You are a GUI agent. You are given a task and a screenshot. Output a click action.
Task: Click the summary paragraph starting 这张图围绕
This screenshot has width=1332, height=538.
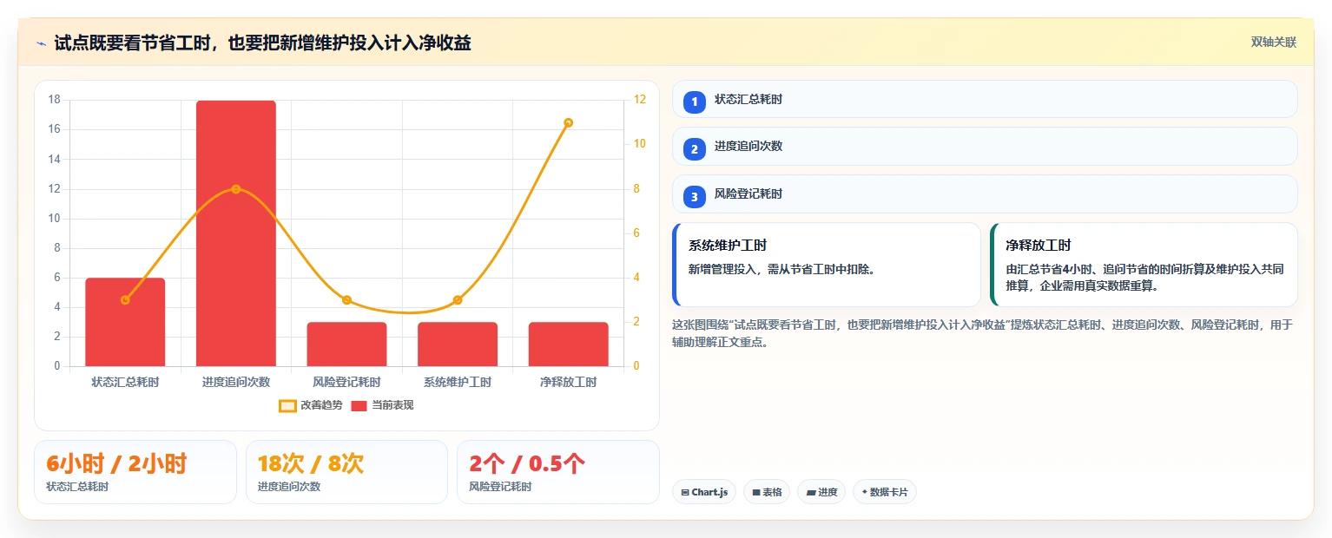click(983, 333)
